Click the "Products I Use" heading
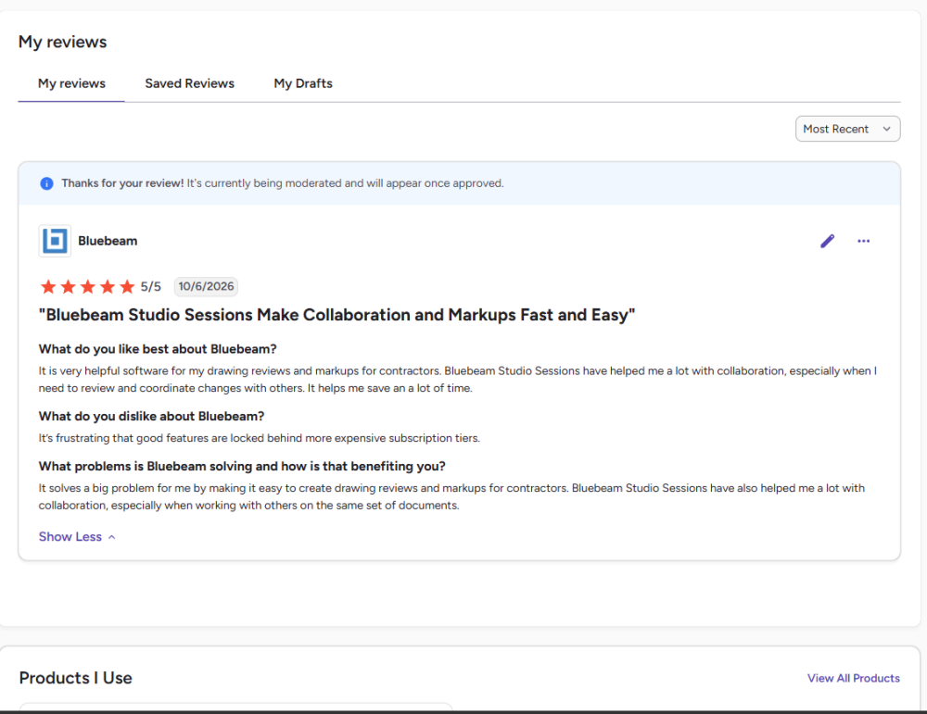This screenshot has width=927, height=714. 76,678
